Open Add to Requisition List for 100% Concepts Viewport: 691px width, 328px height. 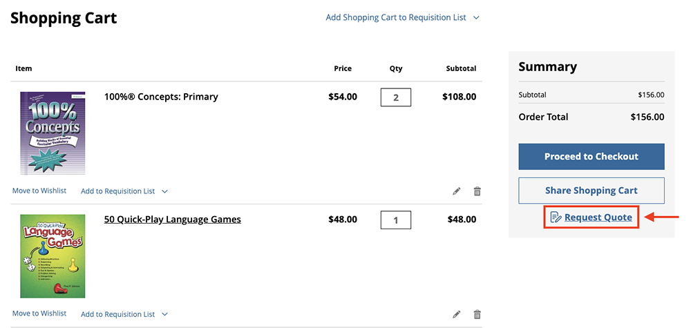point(124,191)
